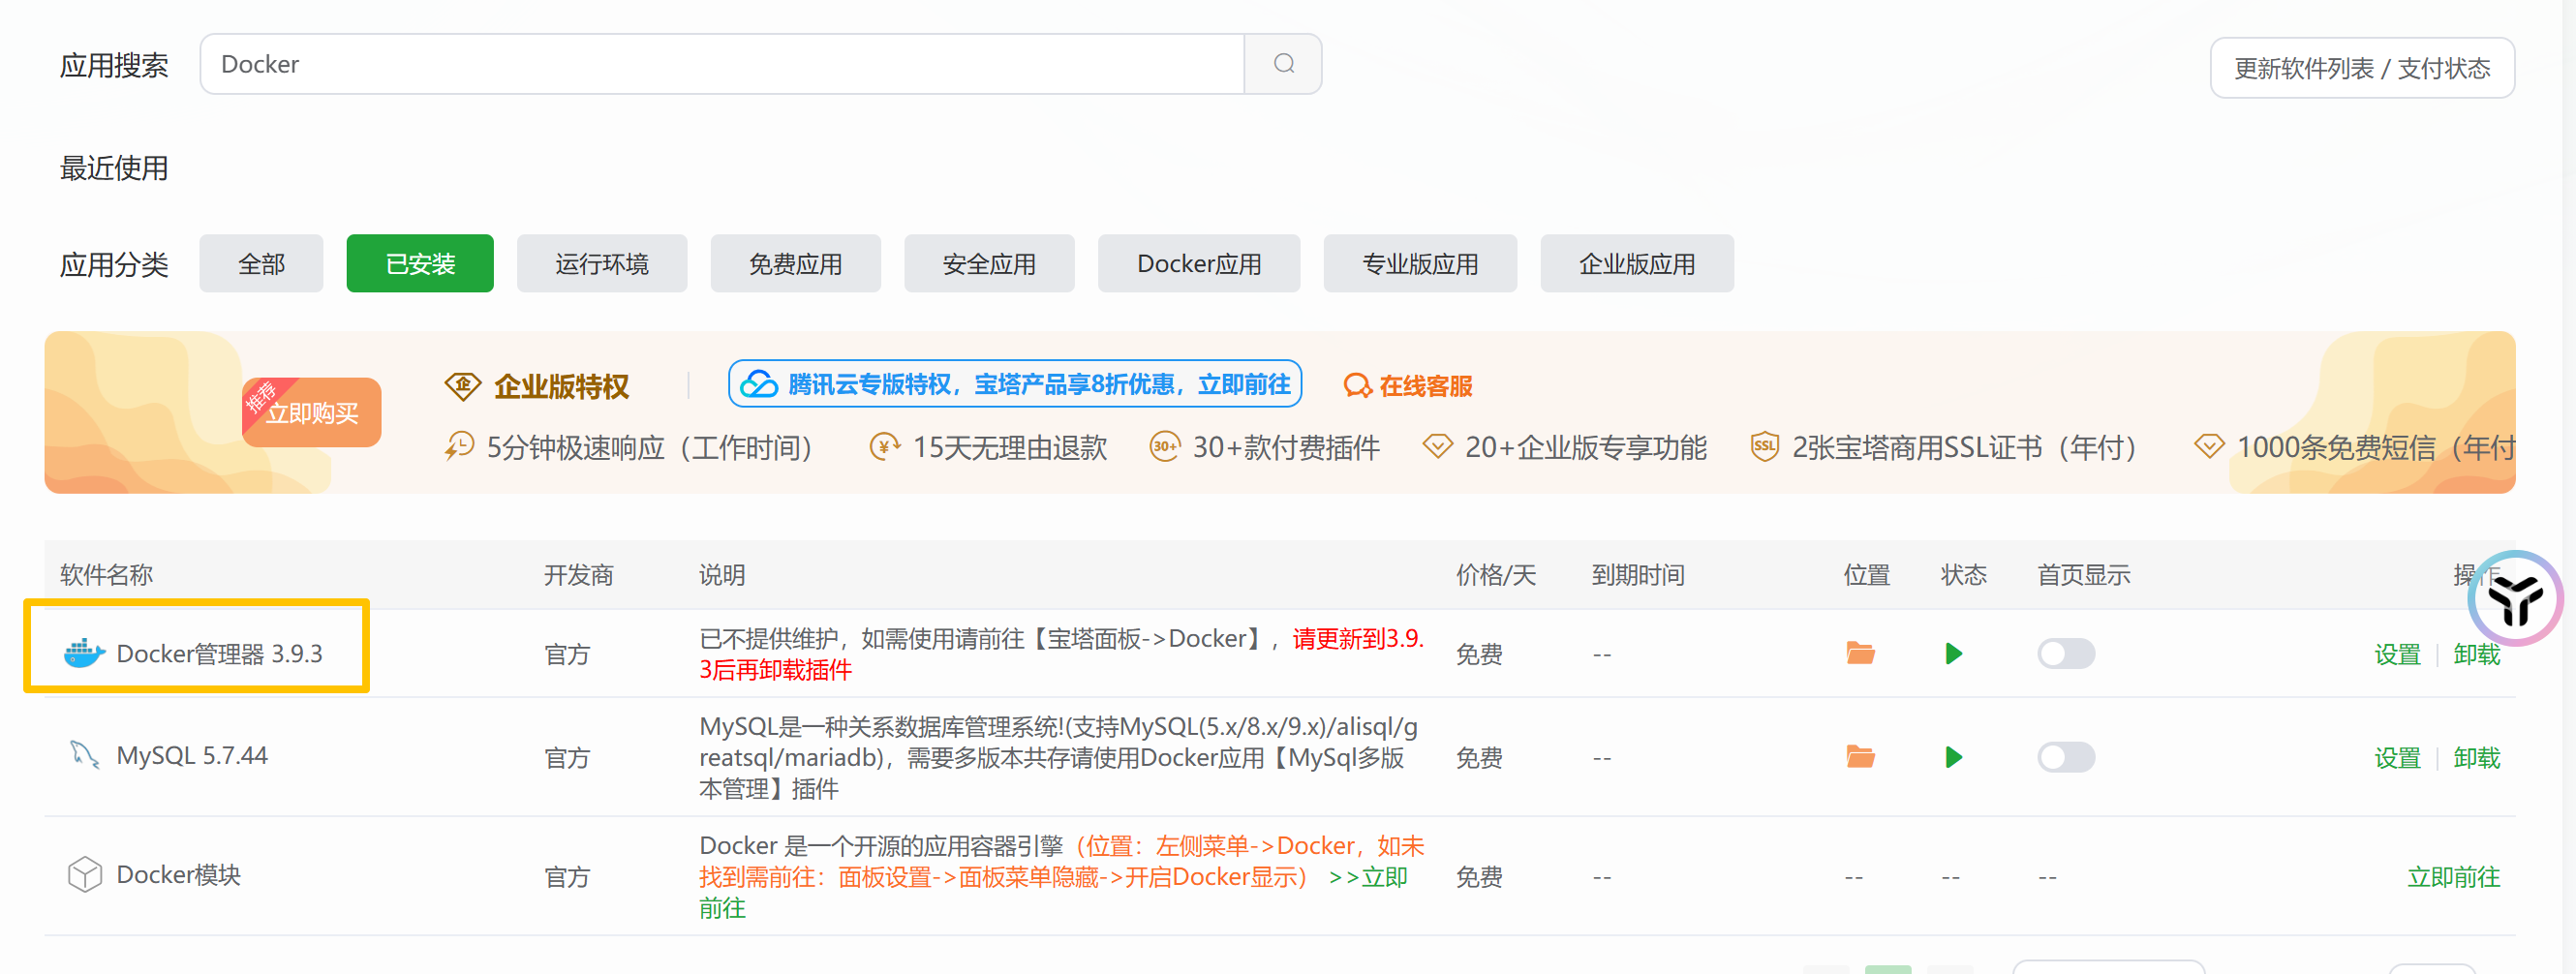Viewport: 2576px width, 974px height.
Task: Open the floating assistant round icon
Action: coord(2515,599)
